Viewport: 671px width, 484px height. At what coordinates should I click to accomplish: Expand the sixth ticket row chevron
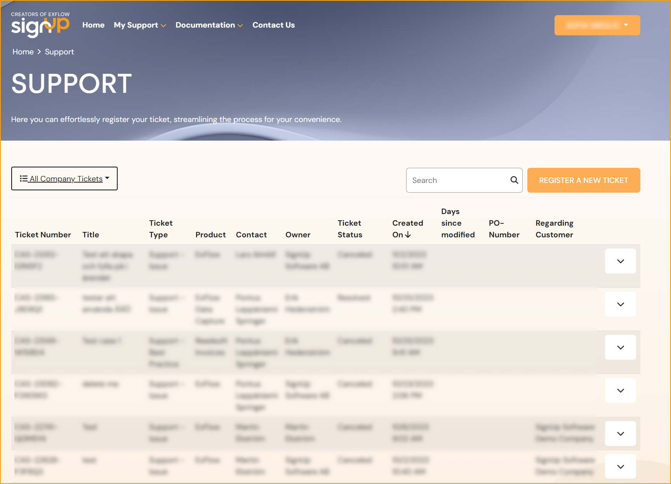coord(620,467)
